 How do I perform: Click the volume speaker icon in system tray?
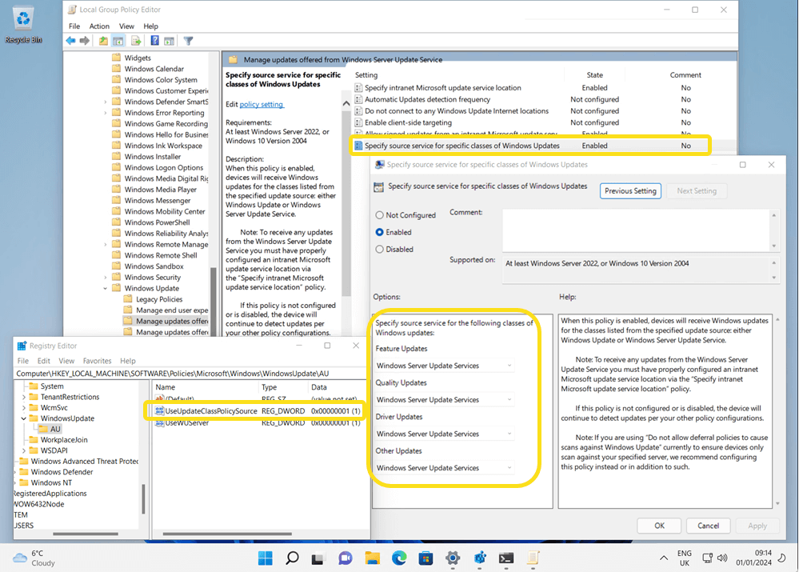722,558
